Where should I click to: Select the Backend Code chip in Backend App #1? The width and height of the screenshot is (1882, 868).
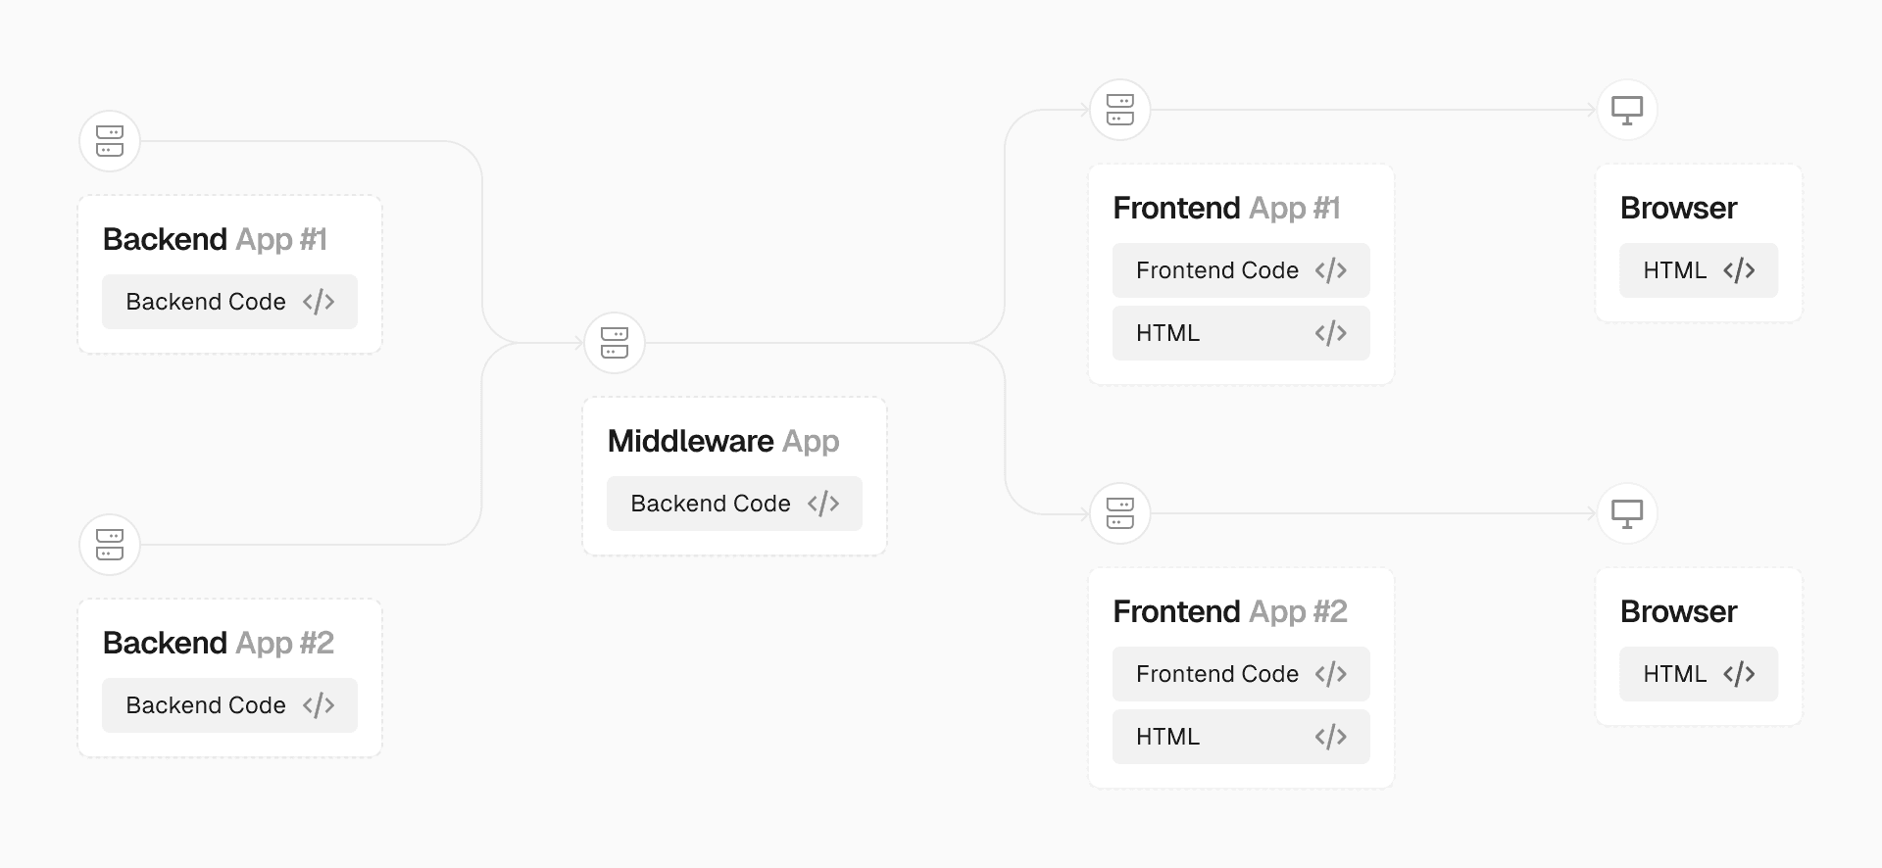click(x=229, y=302)
